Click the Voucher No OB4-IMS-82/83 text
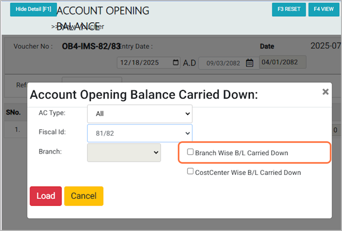The width and height of the screenshot is (342, 231). click(91, 46)
